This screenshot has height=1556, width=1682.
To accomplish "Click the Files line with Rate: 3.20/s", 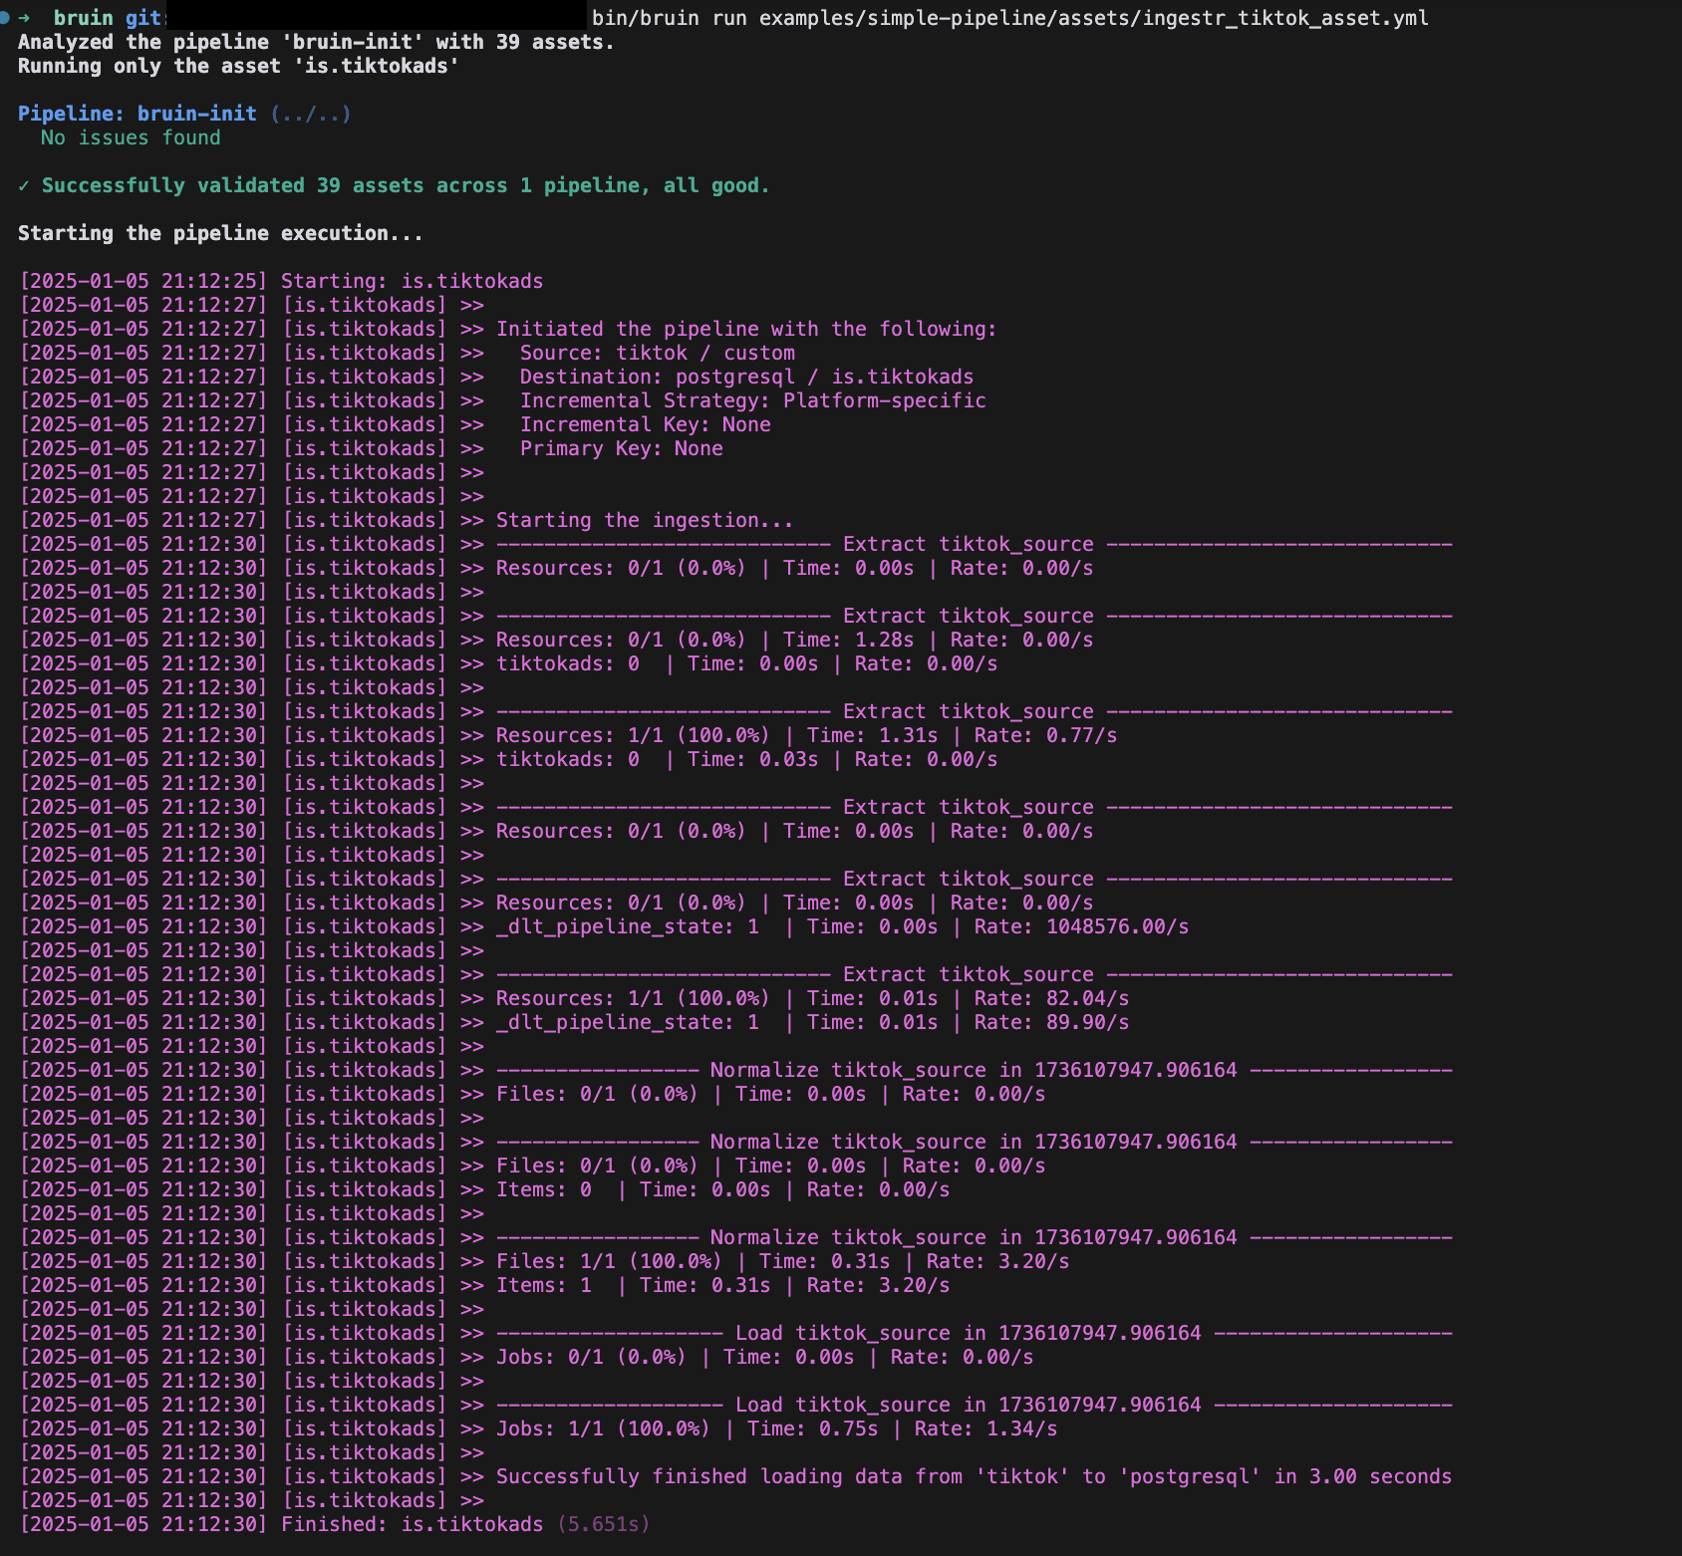I will click(x=782, y=1261).
